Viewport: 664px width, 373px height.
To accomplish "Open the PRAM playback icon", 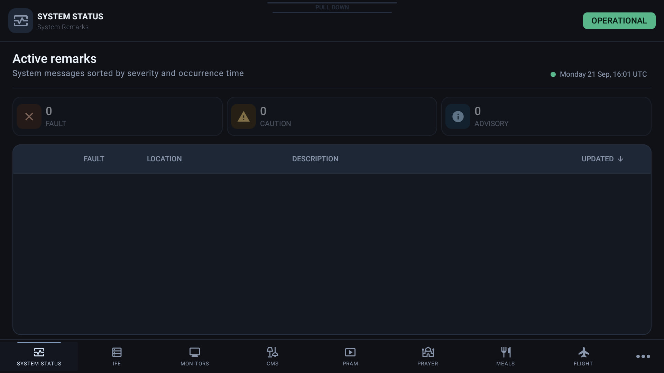I will pyautogui.click(x=350, y=352).
